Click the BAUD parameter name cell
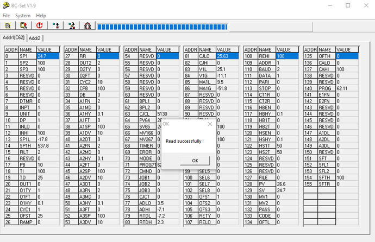 (267, 69)
